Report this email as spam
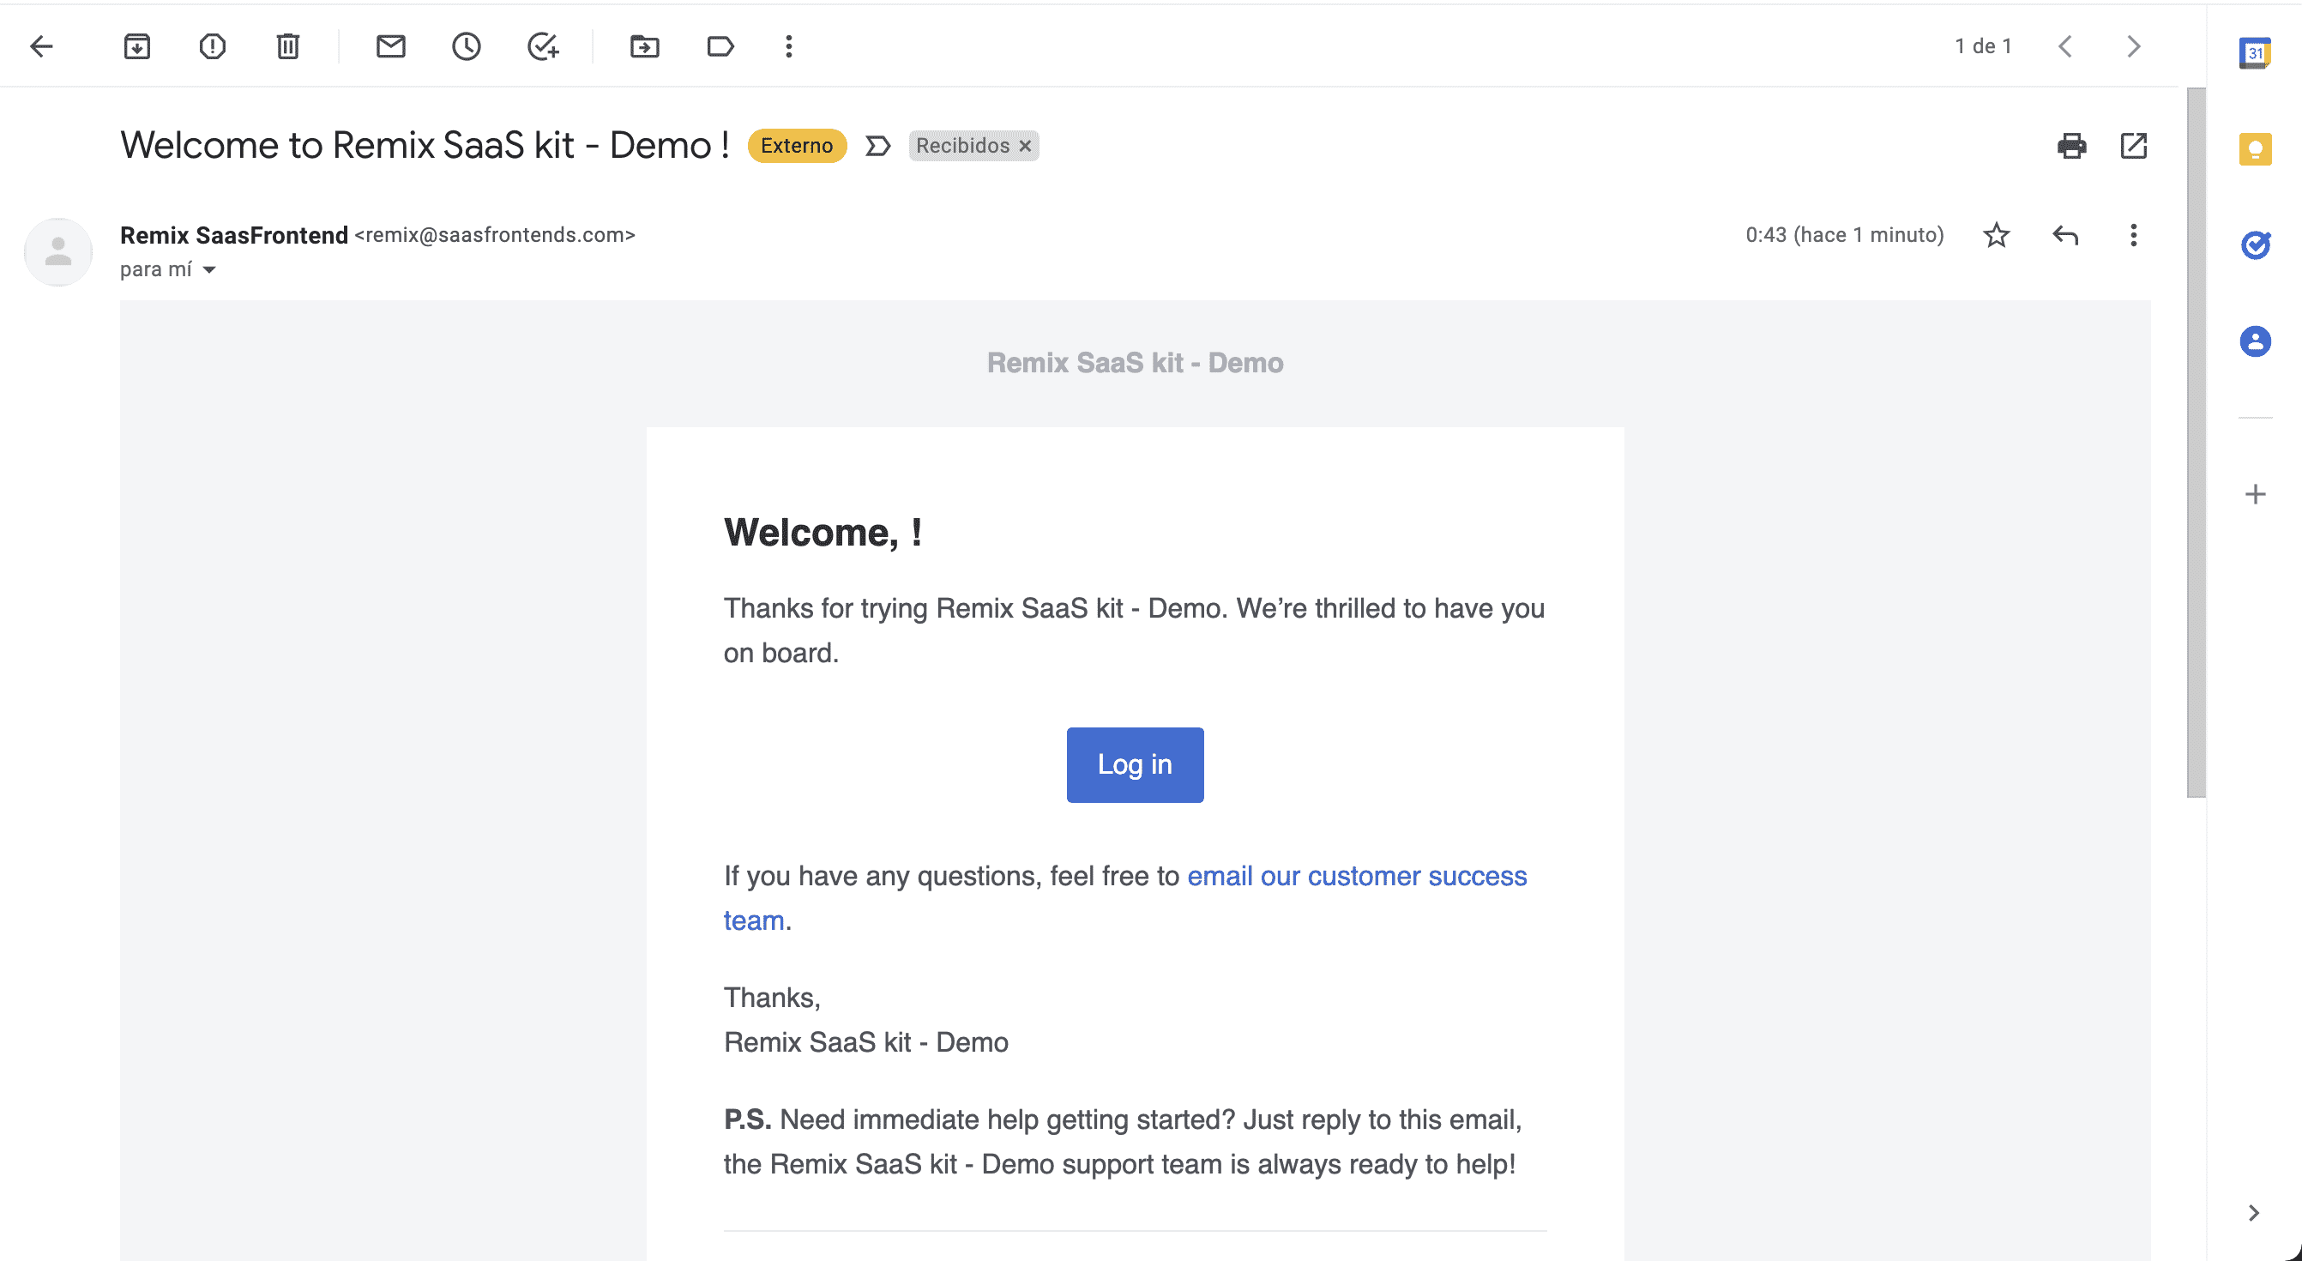The image size is (2302, 1261). tap(212, 46)
